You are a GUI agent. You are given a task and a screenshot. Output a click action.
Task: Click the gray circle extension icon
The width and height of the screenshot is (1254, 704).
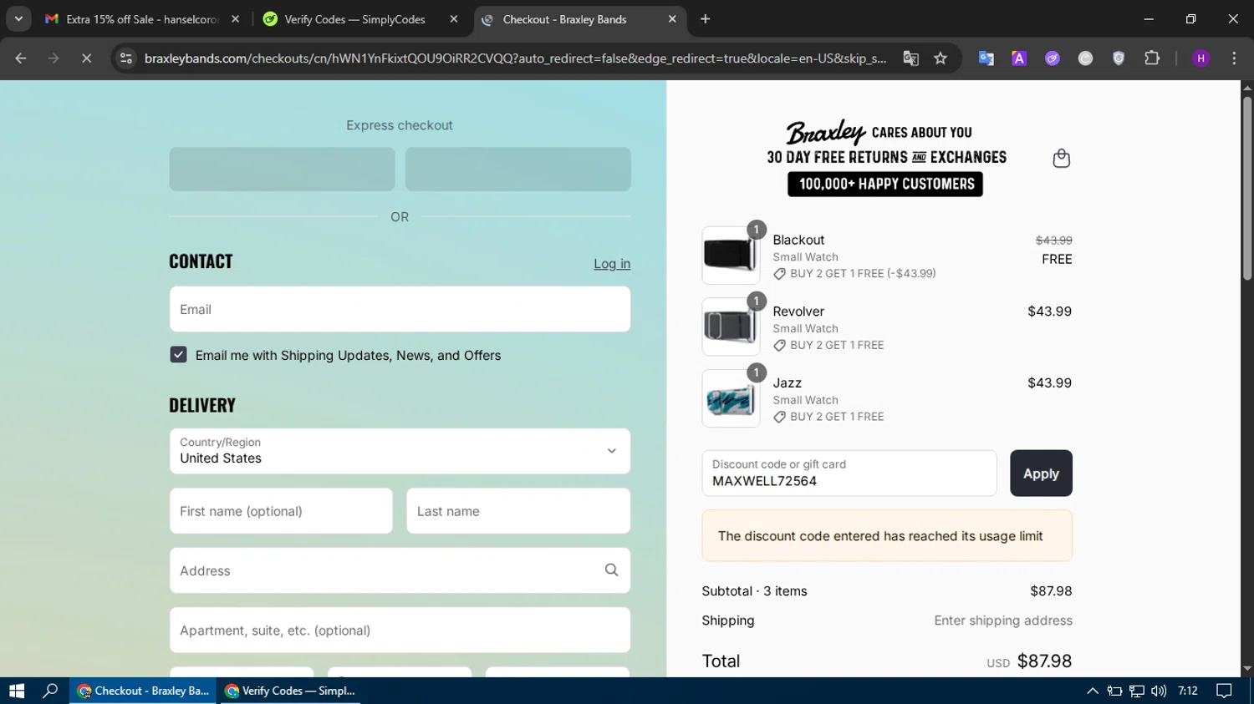(x=1085, y=58)
